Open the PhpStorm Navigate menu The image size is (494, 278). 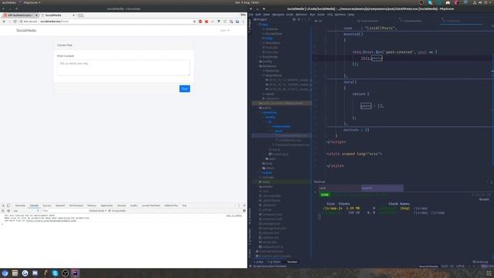(278, 15)
